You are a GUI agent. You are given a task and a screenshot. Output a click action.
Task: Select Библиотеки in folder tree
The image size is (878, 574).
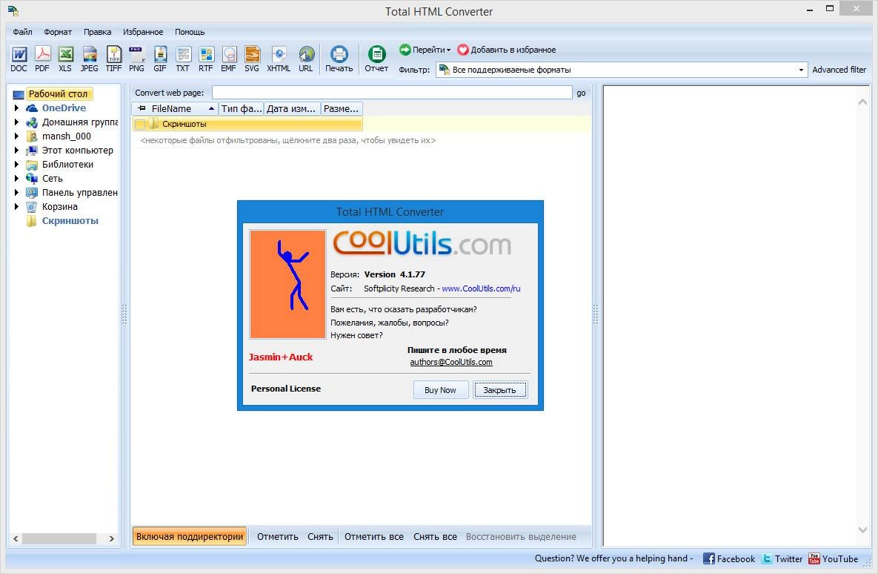(67, 164)
